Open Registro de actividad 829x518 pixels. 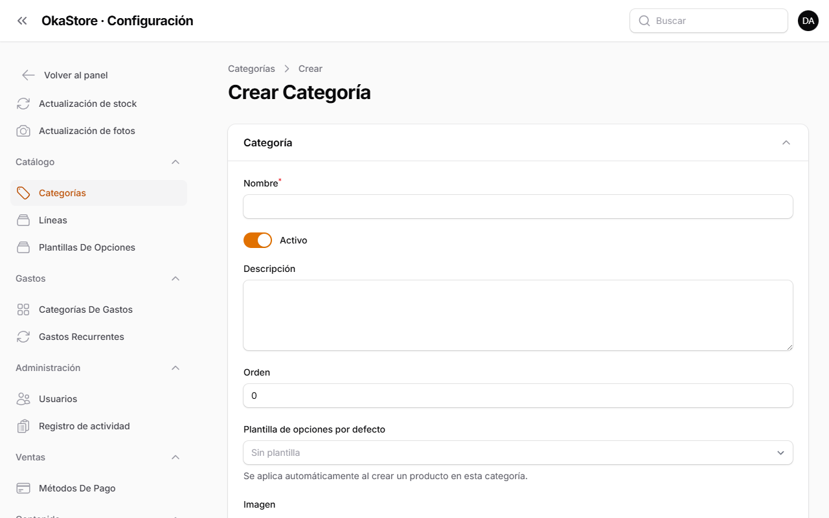98,426
